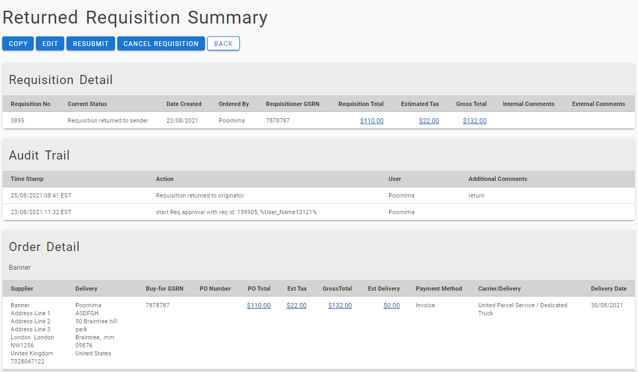Viewport: 638px width, 372px height.
Task: Open the $110.00 Requisition Total link
Action: click(371, 121)
